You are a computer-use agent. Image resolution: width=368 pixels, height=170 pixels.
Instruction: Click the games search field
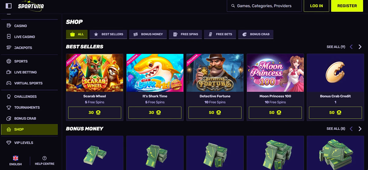(x=264, y=6)
